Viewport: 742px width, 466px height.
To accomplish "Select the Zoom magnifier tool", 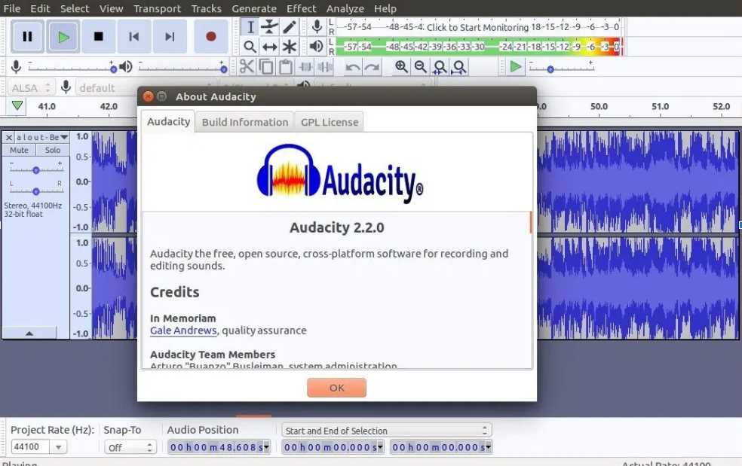I will [x=250, y=47].
